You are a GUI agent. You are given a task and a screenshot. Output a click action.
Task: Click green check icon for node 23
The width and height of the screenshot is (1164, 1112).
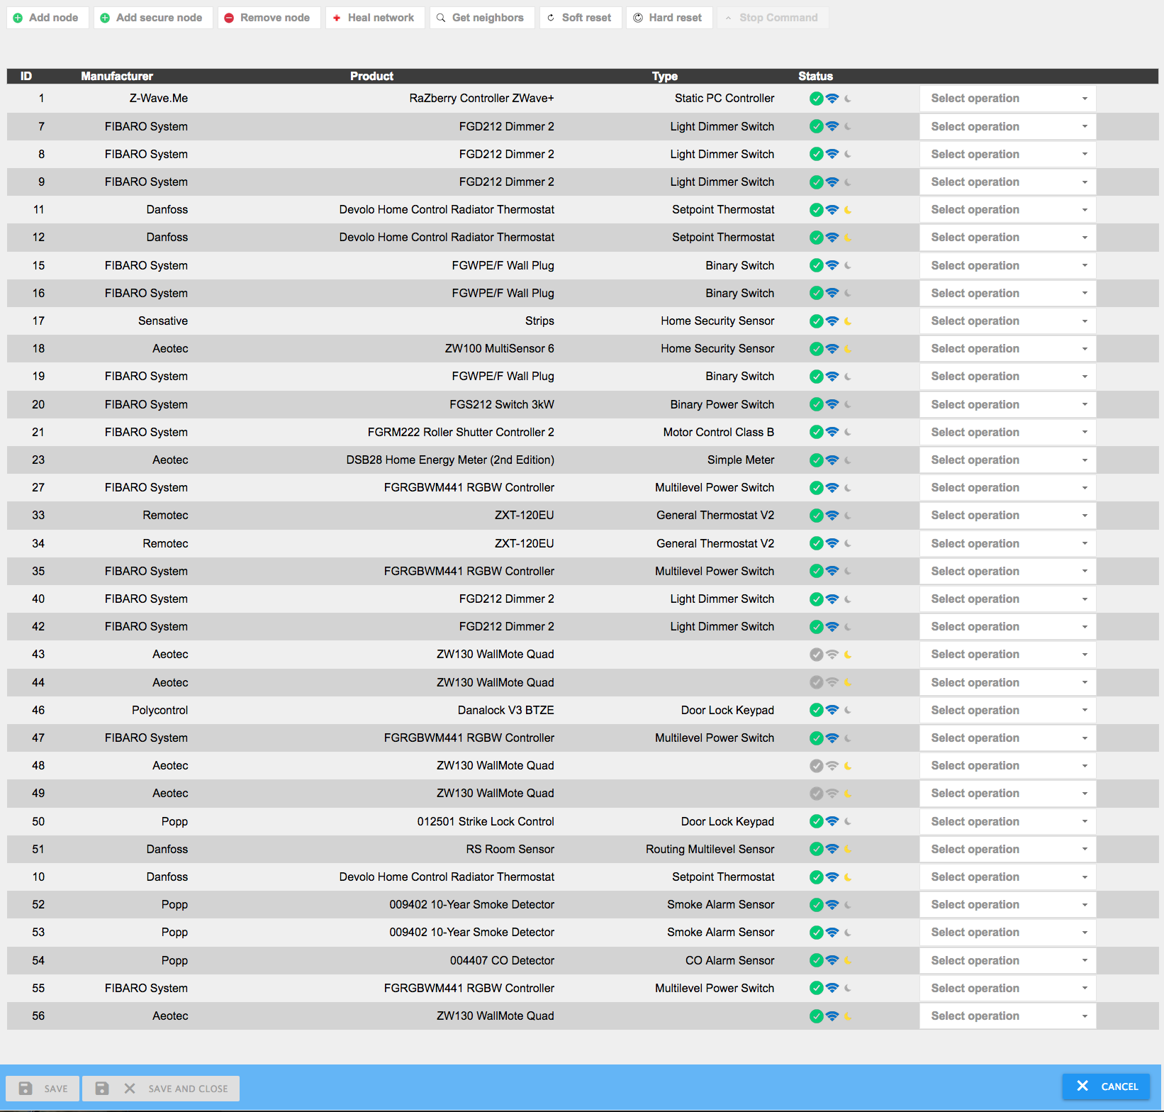tap(817, 460)
